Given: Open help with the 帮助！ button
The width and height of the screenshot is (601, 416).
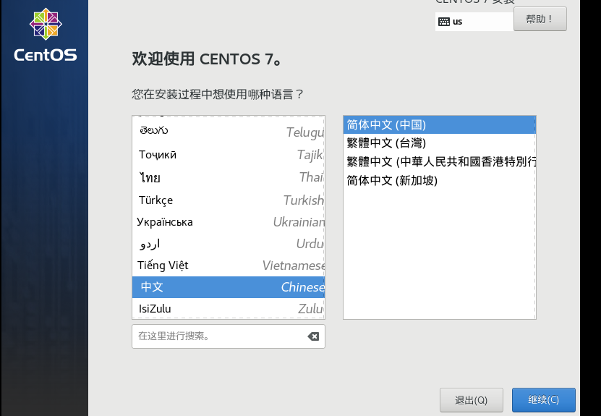Looking at the screenshot, I should tap(540, 19).
